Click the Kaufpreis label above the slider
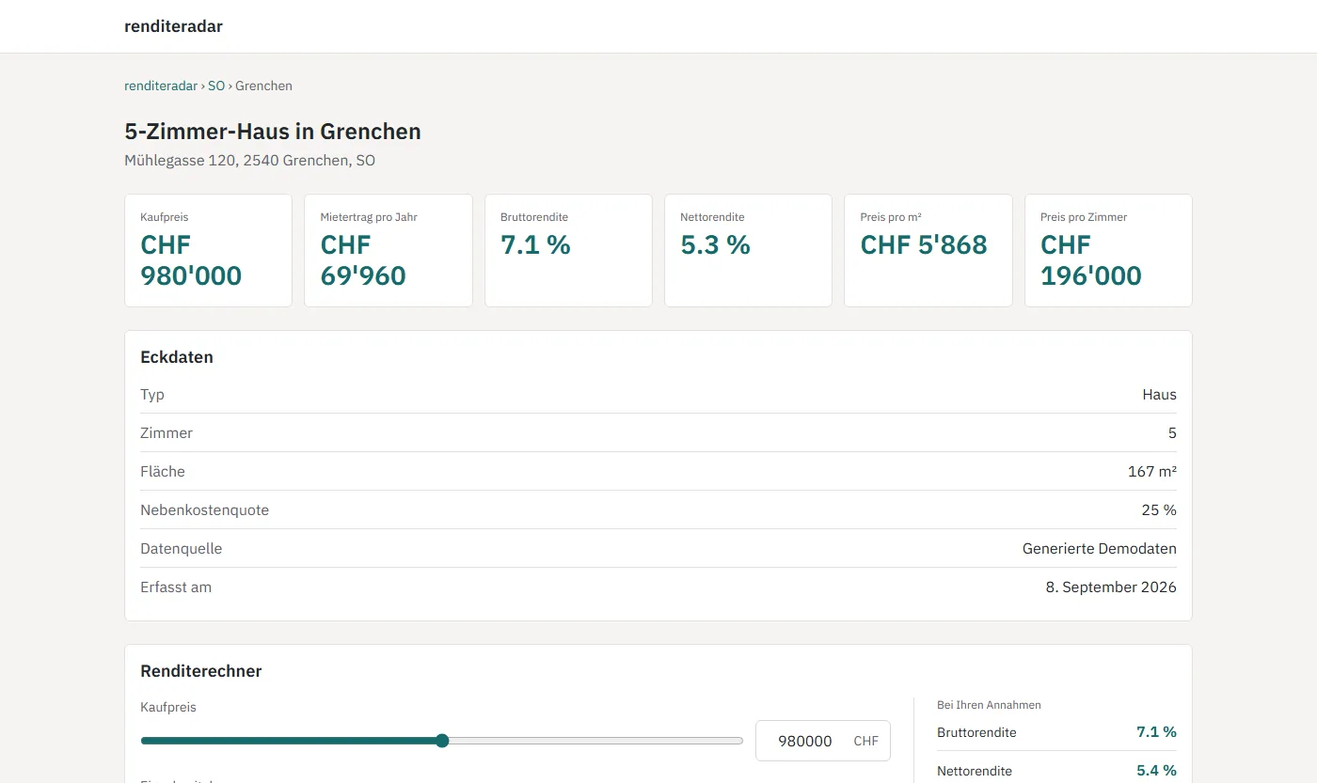Image resolution: width=1317 pixels, height=783 pixels. click(168, 707)
